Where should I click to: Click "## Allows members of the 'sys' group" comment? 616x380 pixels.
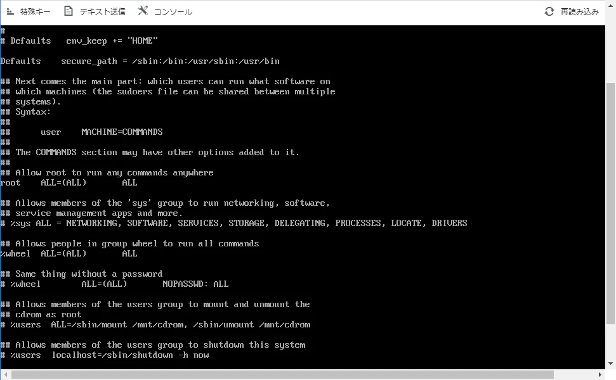click(165, 203)
